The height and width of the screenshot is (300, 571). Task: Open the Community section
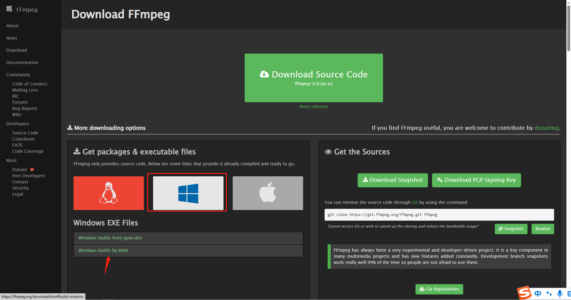pos(18,75)
